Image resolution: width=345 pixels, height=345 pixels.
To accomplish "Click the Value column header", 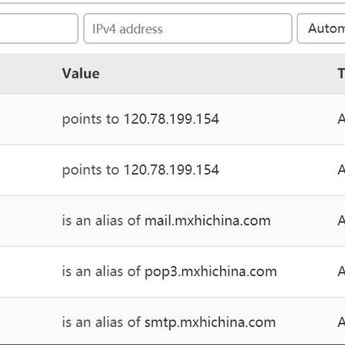I will point(80,73).
